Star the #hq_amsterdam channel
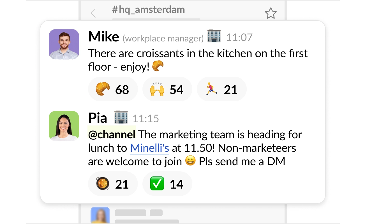365x224 pixels. (271, 13)
